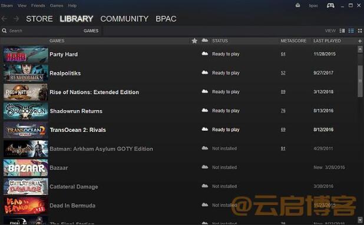
Task: Go back with the left arrow
Action: point(4,19)
